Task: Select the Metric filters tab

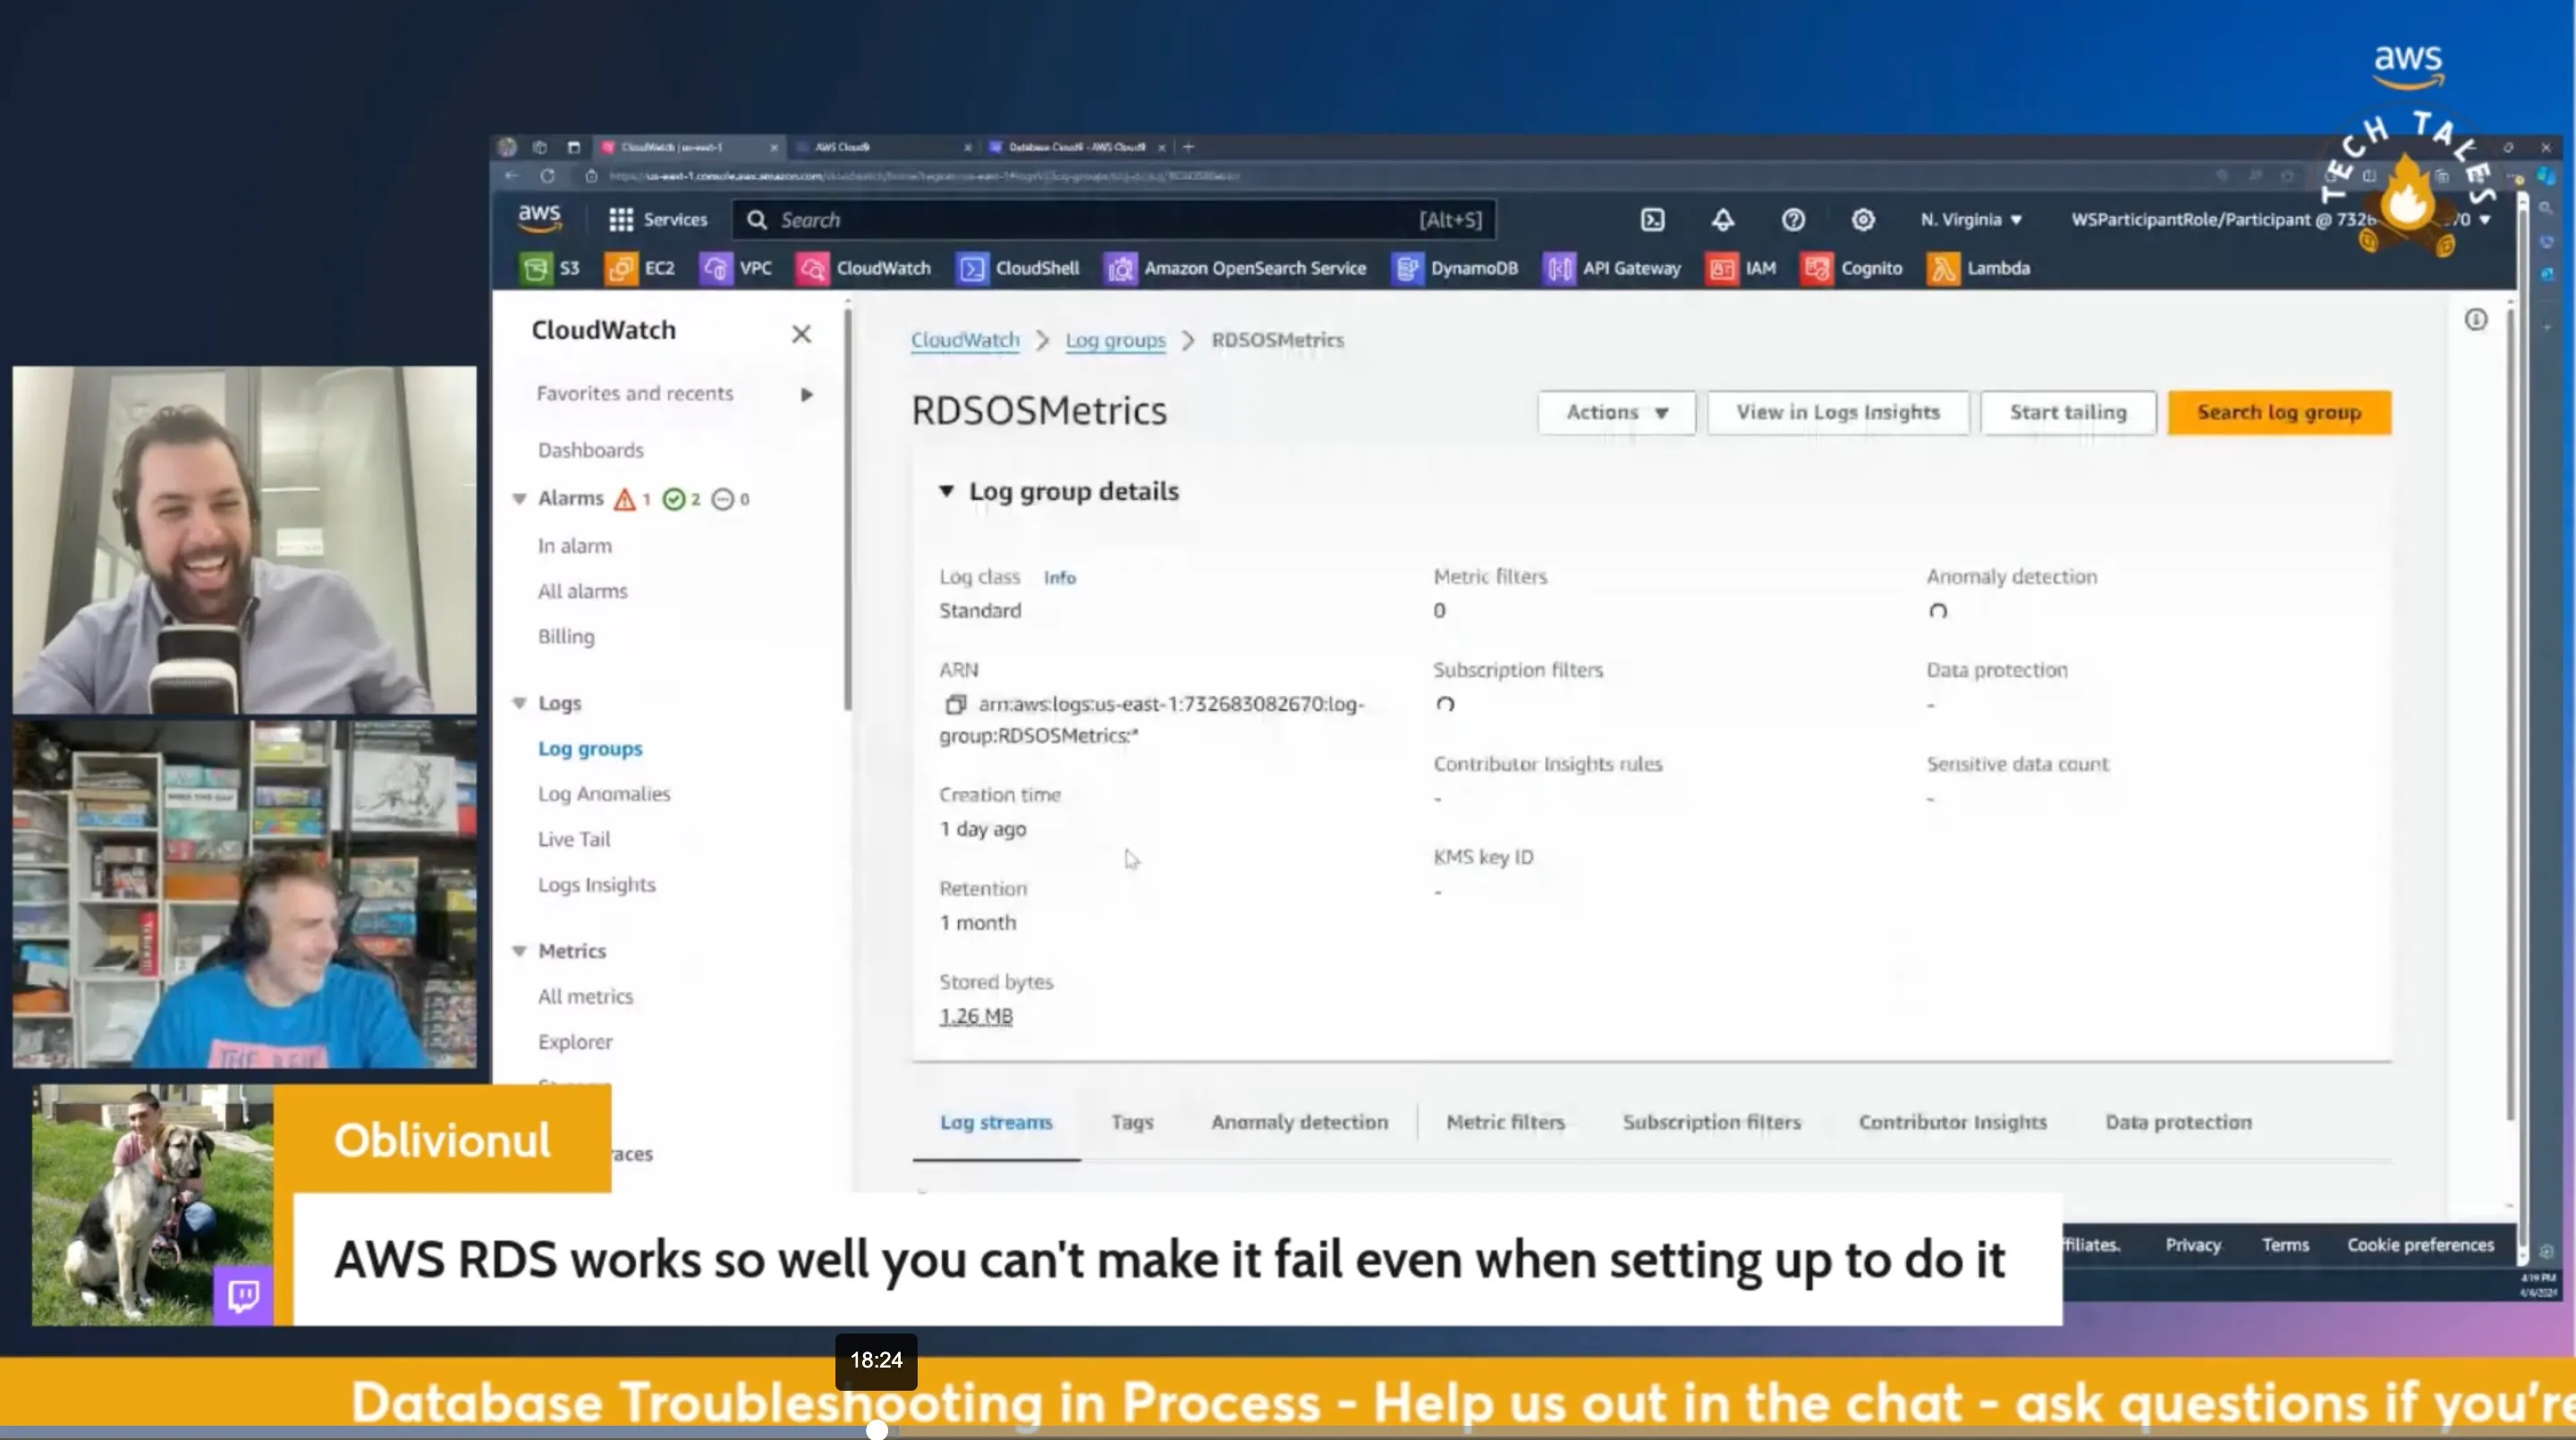Action: (1505, 1122)
